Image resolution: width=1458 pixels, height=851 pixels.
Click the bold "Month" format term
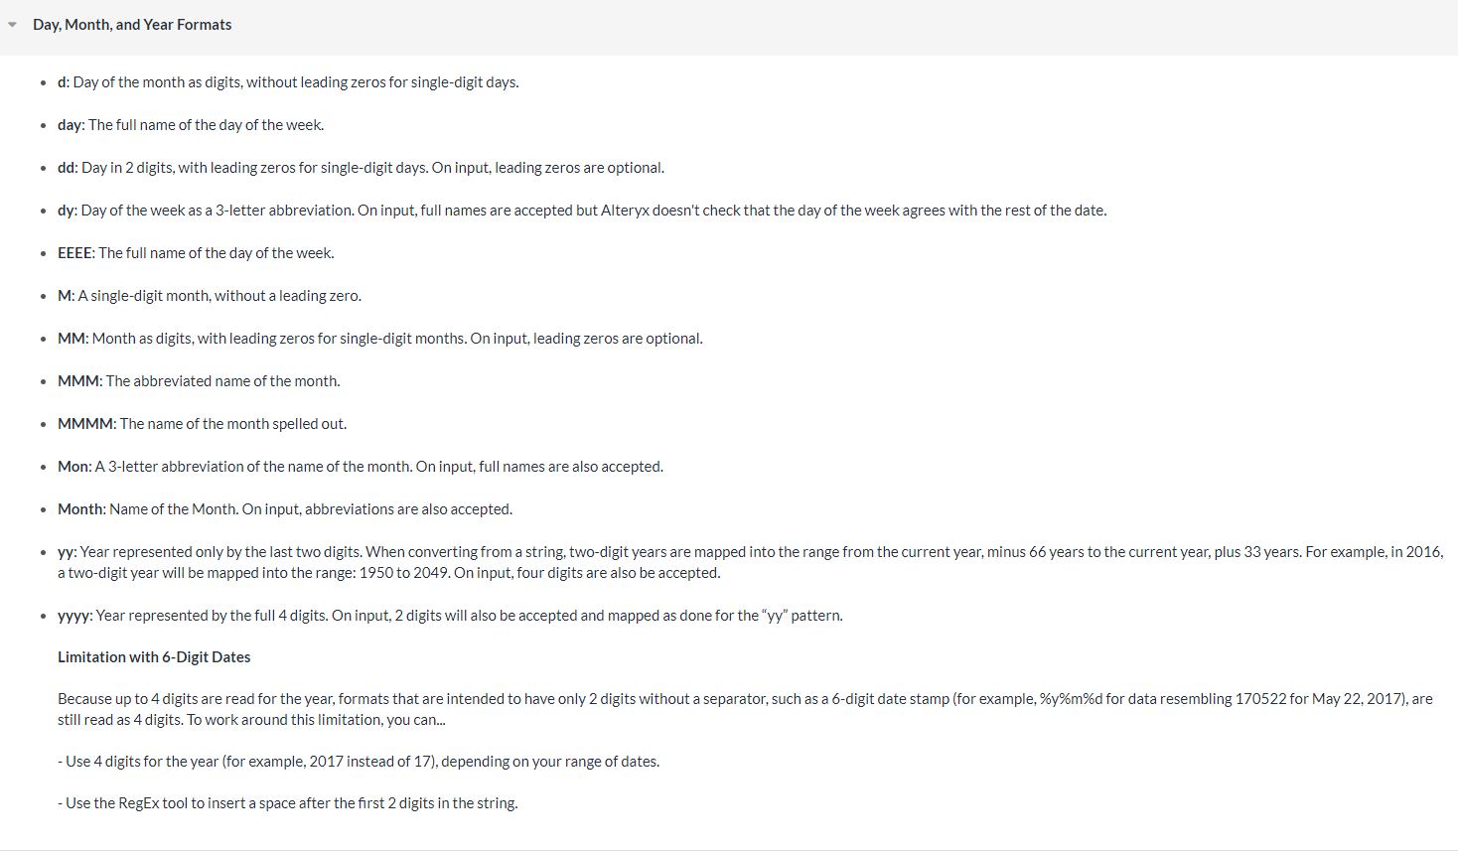80,509
